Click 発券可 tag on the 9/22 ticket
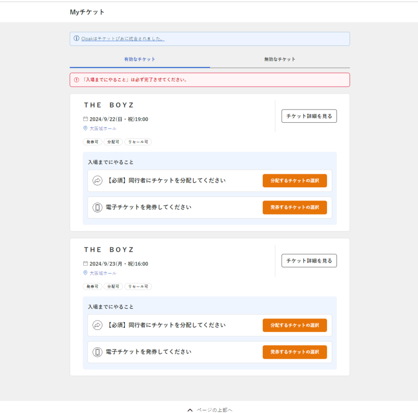 pyautogui.click(x=92, y=141)
